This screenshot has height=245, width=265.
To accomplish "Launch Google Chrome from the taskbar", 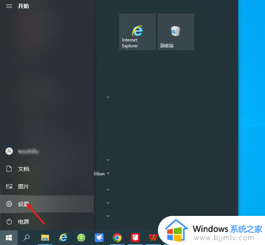I will tap(117, 238).
